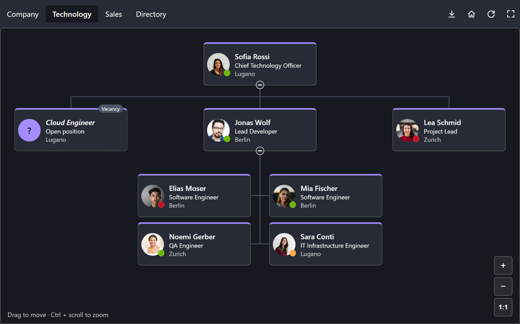
Task: Zoom out with the minus button
Action: point(503,286)
